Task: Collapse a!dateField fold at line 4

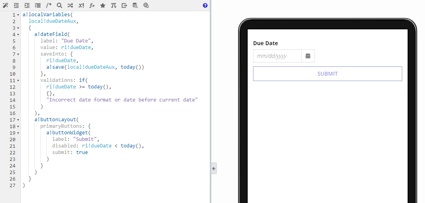Action: [18, 35]
